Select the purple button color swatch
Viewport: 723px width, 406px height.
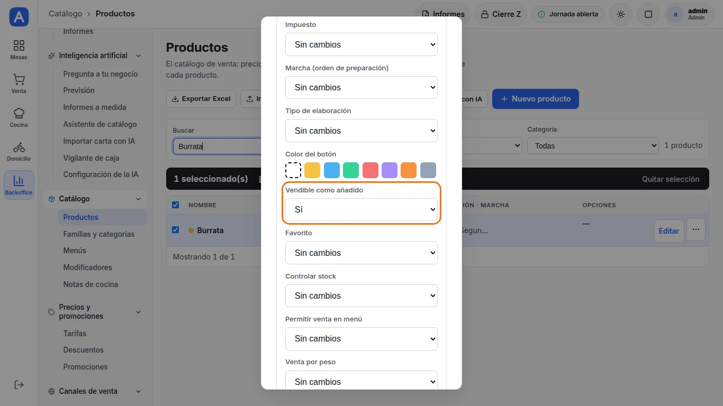click(390, 170)
